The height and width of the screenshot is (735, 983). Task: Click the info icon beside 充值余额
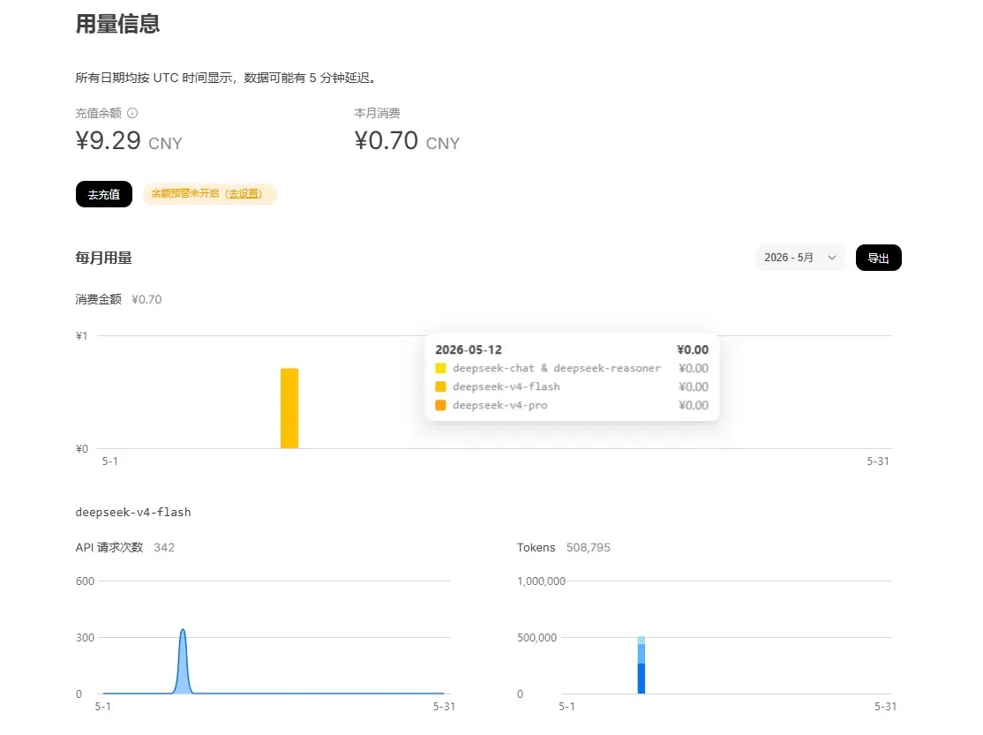pos(132,113)
